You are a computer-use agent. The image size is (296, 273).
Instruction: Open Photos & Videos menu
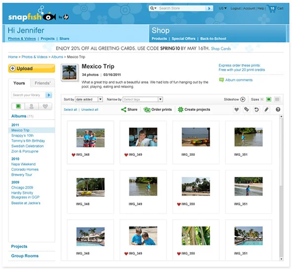click(x=22, y=38)
